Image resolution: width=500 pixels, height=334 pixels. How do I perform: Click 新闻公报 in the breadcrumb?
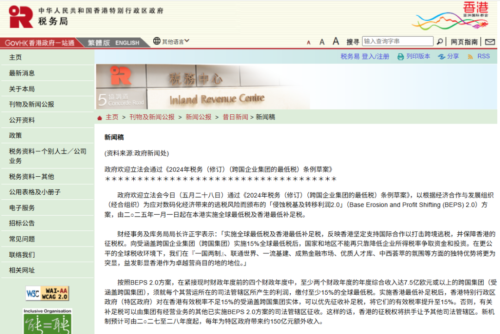[198, 118]
